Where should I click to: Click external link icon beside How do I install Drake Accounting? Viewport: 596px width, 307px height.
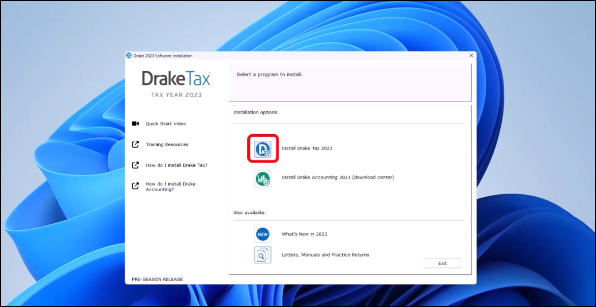coord(135,186)
